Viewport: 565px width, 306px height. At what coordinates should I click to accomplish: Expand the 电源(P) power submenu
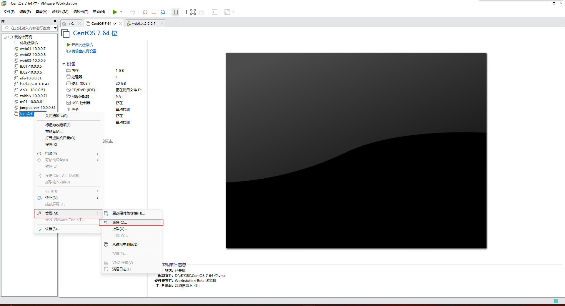pos(68,154)
